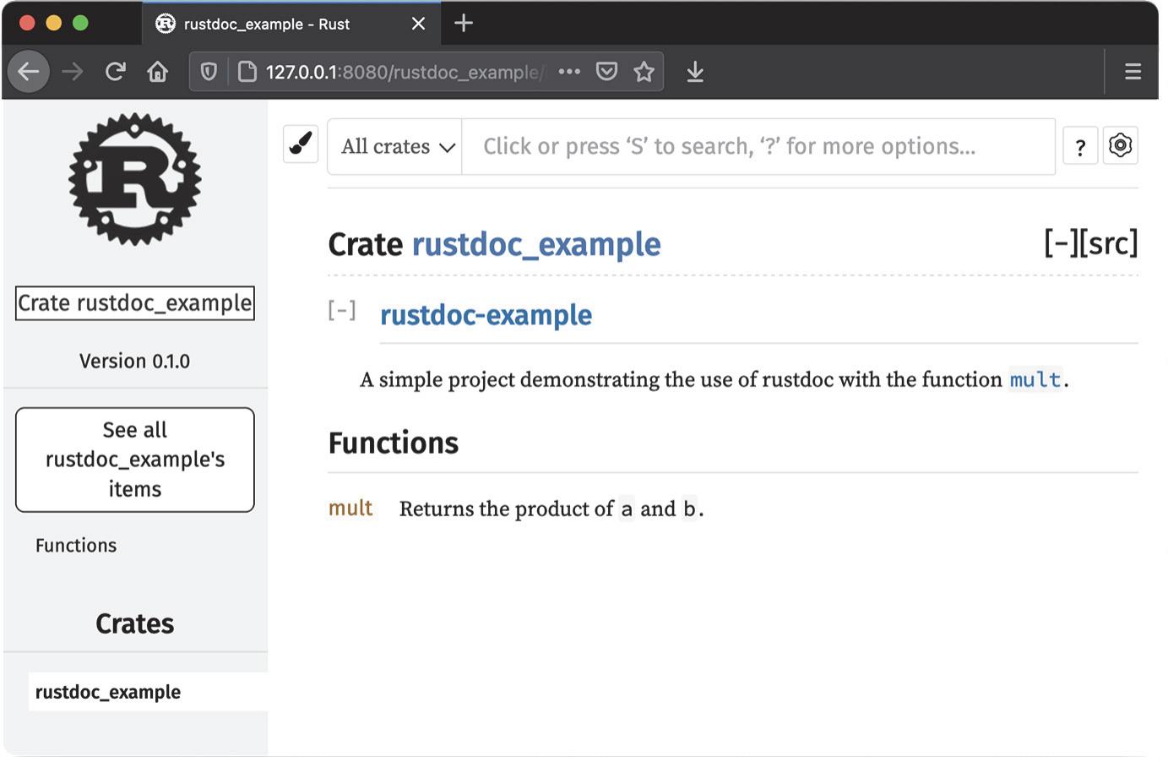Open the page actions three-dot menu

coord(569,72)
